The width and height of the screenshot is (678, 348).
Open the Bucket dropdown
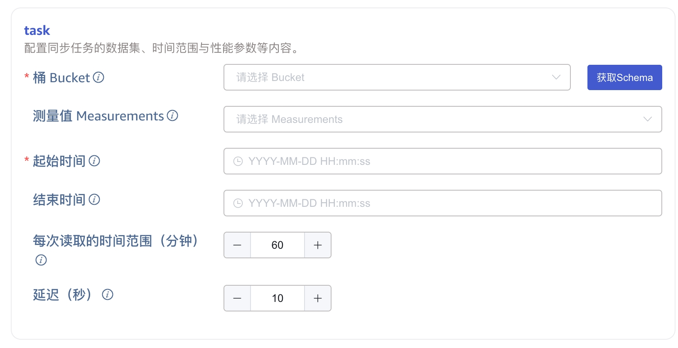coord(391,77)
